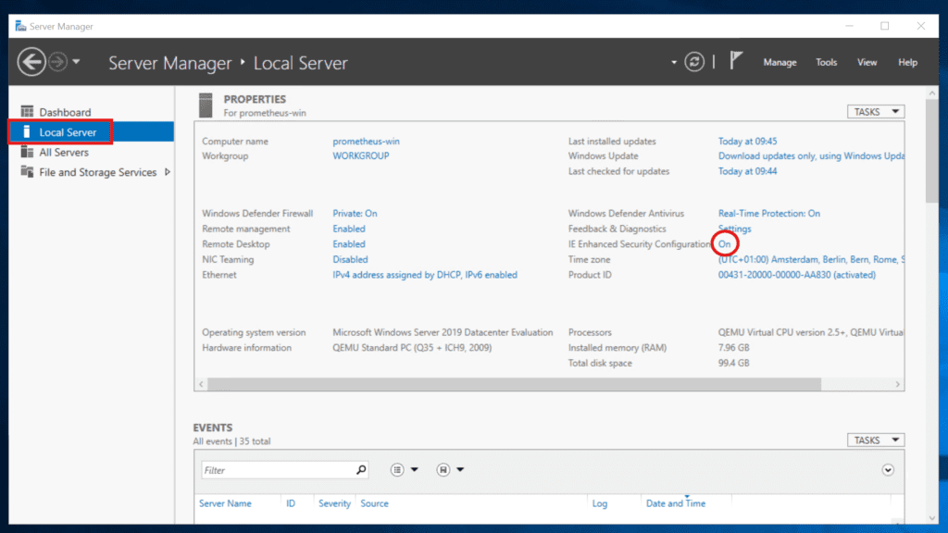Open the Properties TASKS dropdown
The height and width of the screenshot is (533, 948).
875,112
